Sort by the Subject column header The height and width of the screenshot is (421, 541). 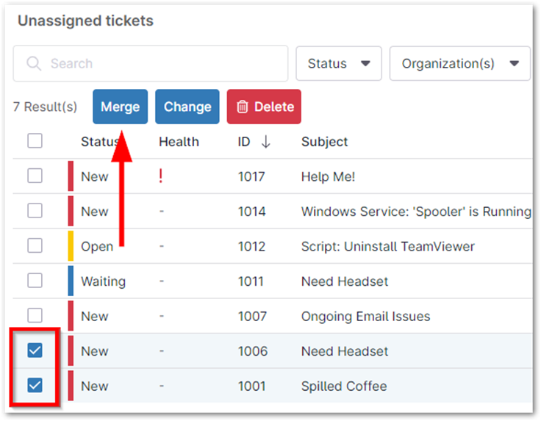(324, 142)
